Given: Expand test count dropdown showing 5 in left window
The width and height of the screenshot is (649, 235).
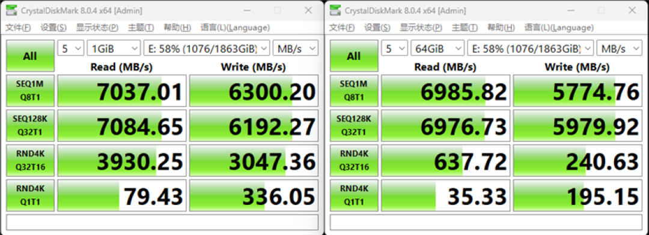Looking at the screenshot, I should click(x=71, y=49).
